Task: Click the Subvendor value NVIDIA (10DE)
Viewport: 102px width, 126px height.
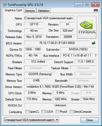Action: point(78,49)
